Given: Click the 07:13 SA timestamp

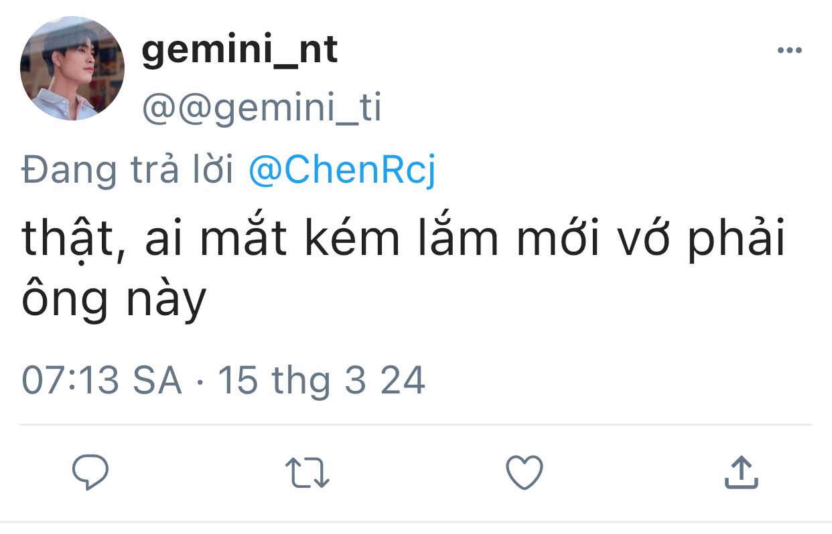Looking at the screenshot, I should tap(102, 381).
